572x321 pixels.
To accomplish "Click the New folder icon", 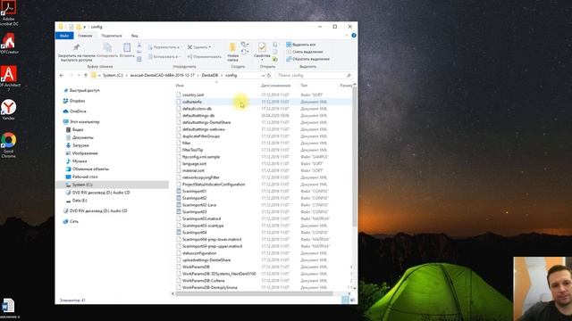I will pos(232,47).
